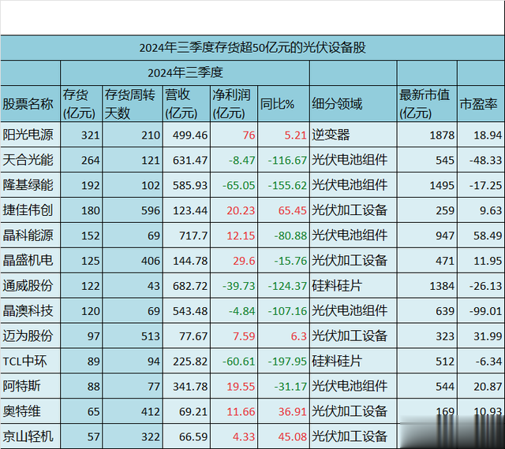
Task: Select the 迈为股份 stock name cell
Action: [28, 336]
